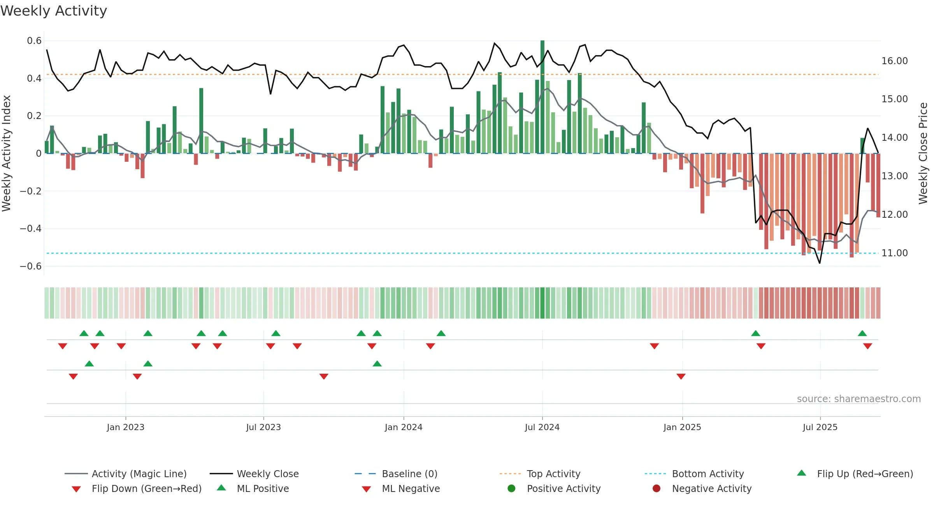
Task: Click the −0.6 activity axis label
Action: coord(30,266)
